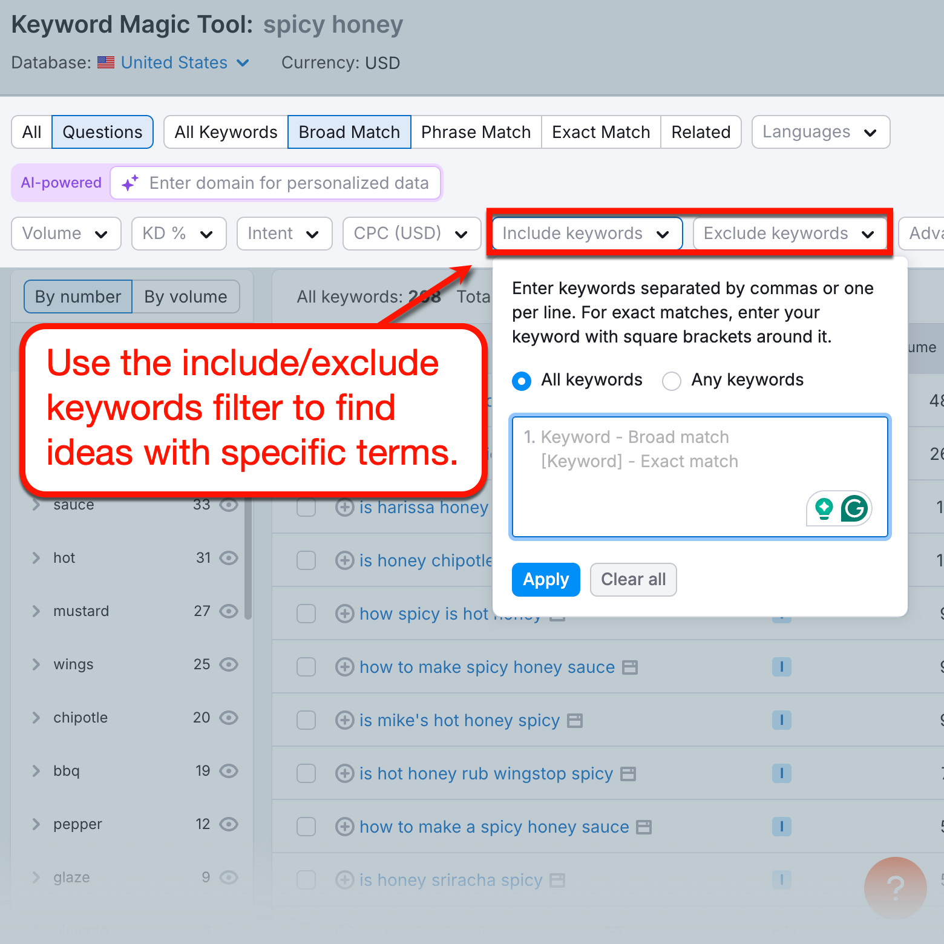The image size is (944, 944).
Task: Open the Languages dropdown
Action: (820, 132)
